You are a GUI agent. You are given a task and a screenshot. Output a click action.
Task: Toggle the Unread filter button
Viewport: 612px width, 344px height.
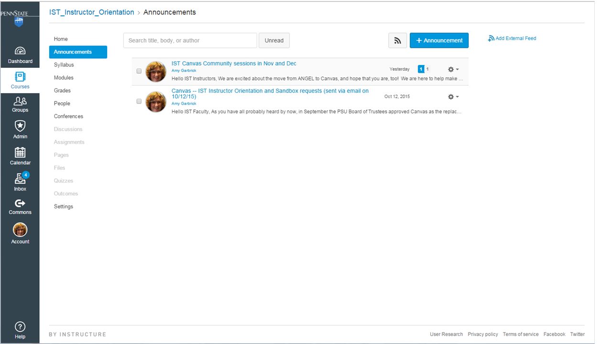tap(274, 41)
